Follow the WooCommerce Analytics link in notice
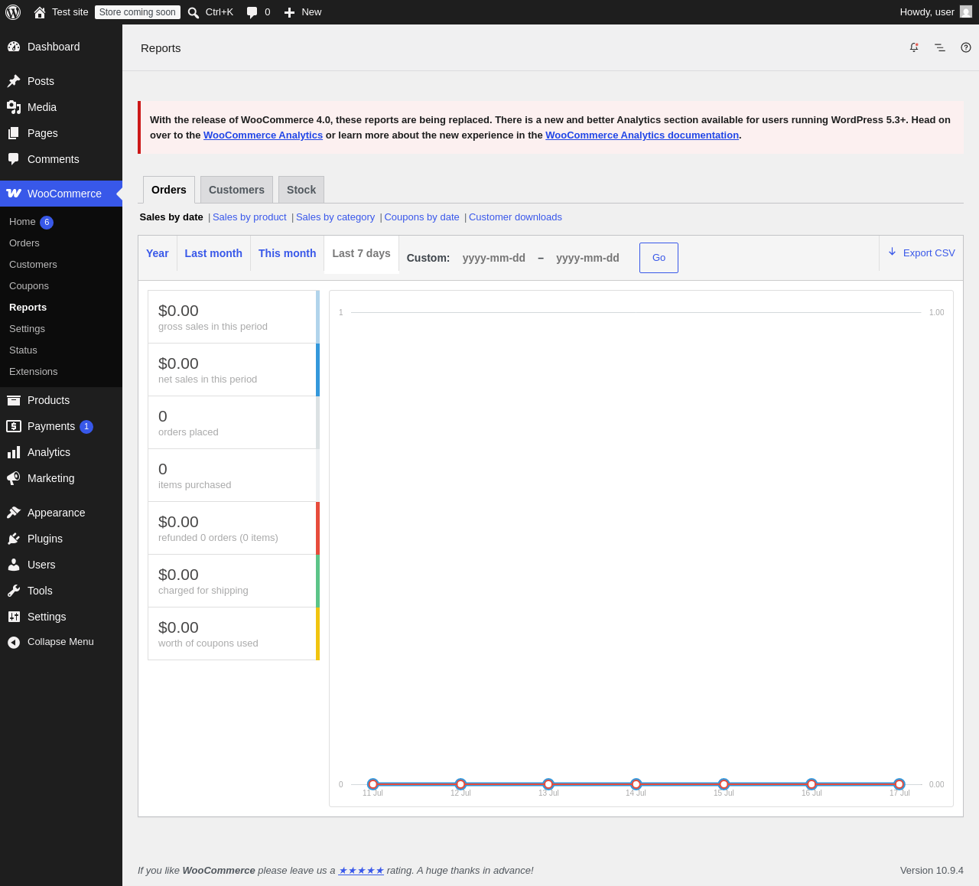This screenshot has width=979, height=886. (263, 135)
